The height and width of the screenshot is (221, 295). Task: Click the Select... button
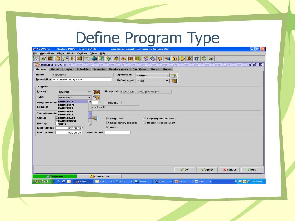[113, 103]
